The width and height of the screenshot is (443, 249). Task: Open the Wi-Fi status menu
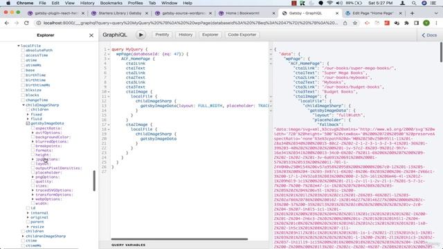coord(329,3)
